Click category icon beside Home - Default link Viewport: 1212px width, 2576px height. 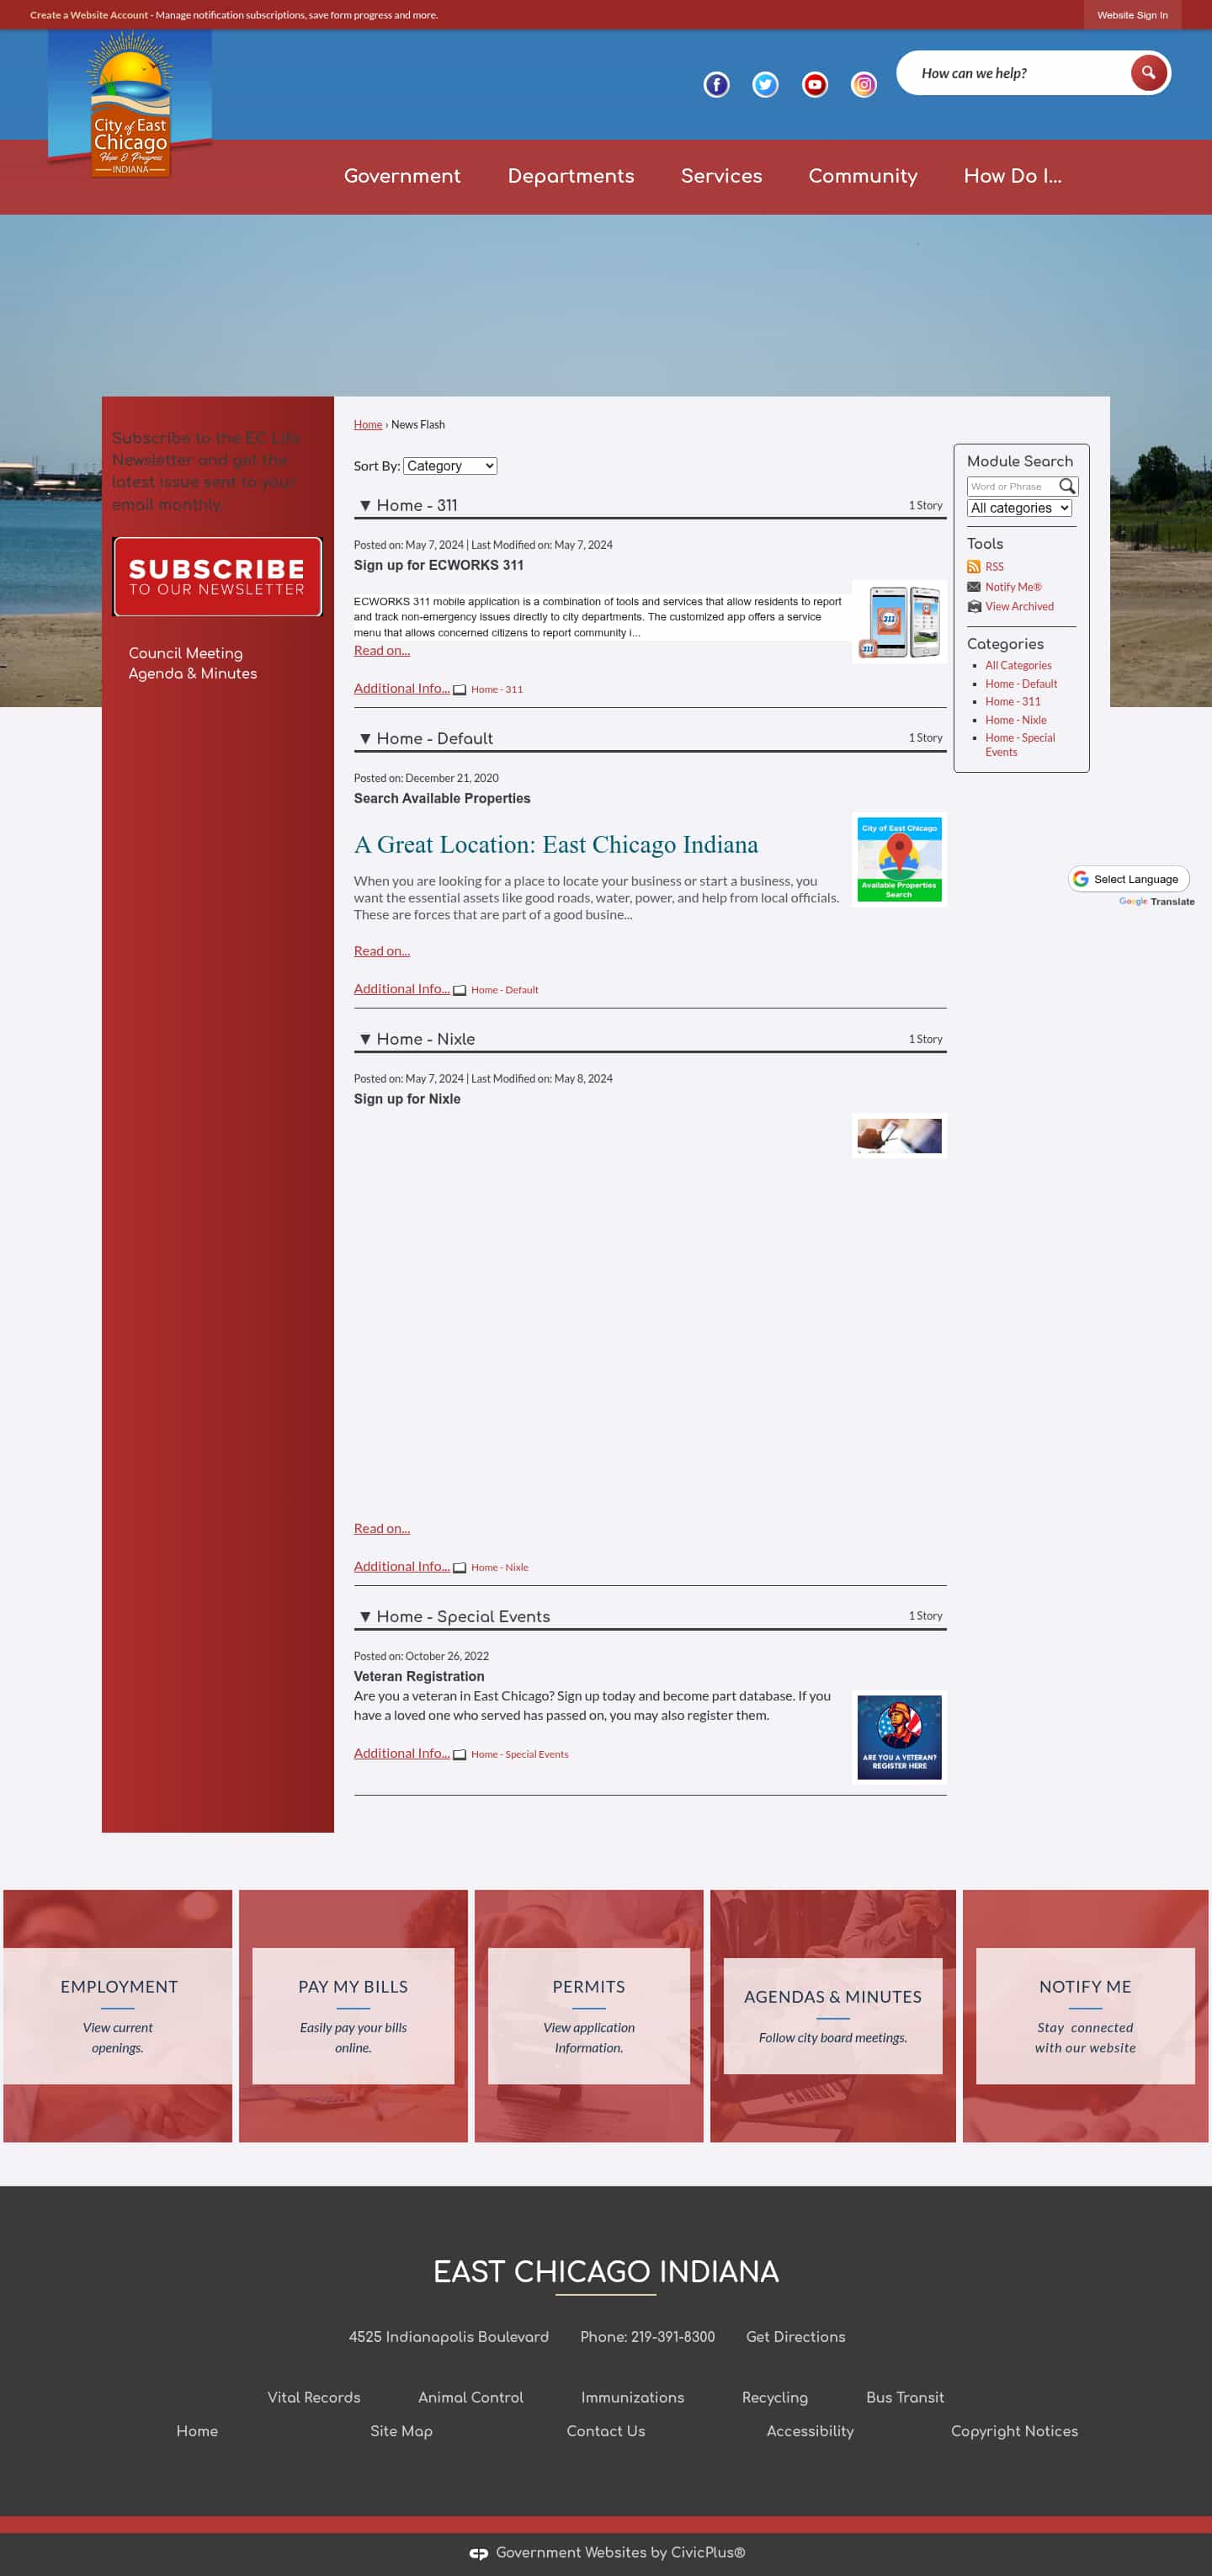(x=460, y=990)
